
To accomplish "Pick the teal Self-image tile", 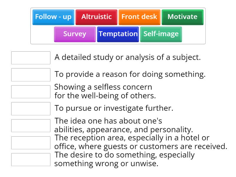I will (161, 34).
